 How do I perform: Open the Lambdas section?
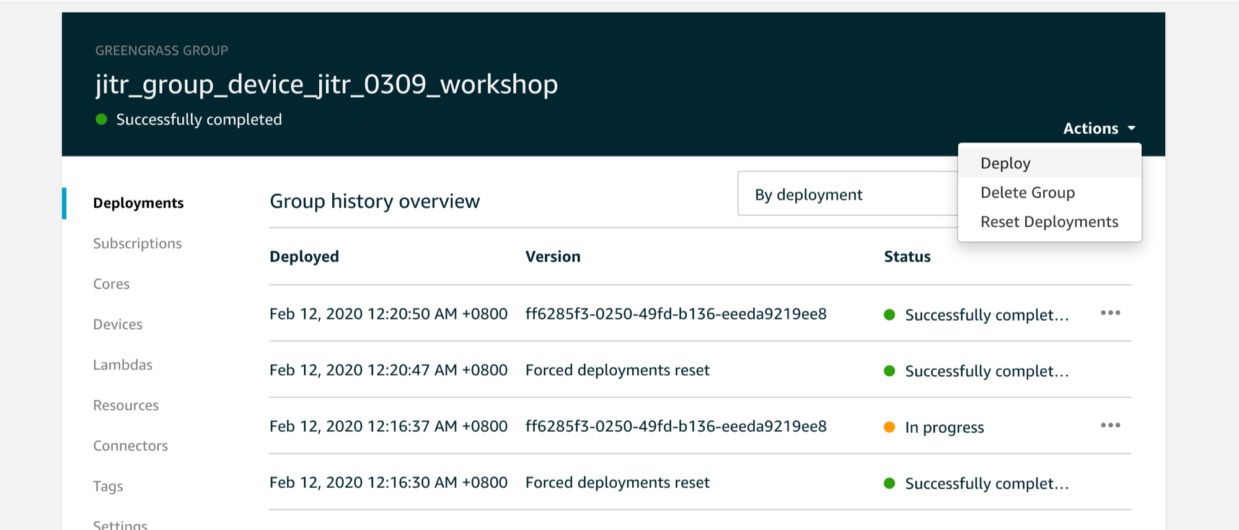(123, 365)
